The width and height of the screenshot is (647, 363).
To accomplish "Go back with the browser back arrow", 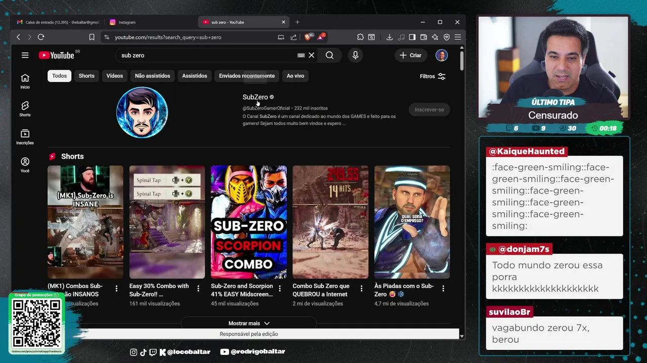I will tap(18, 37).
